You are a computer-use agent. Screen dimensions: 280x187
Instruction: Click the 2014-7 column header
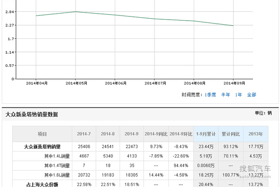click(x=84, y=134)
